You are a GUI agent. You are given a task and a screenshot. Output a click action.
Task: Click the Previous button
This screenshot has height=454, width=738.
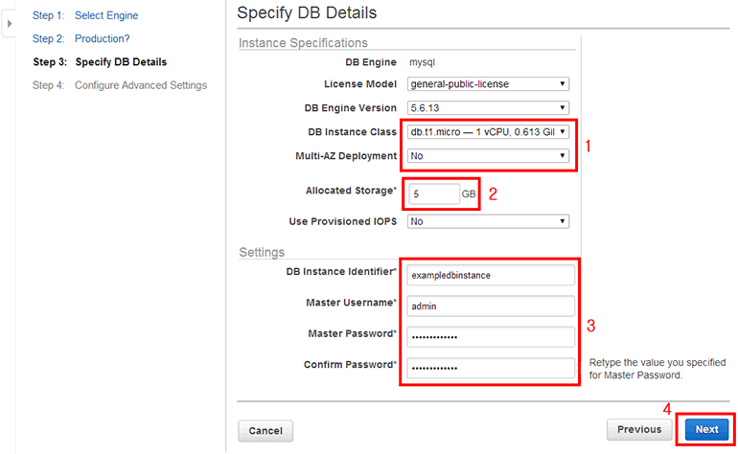coord(639,430)
